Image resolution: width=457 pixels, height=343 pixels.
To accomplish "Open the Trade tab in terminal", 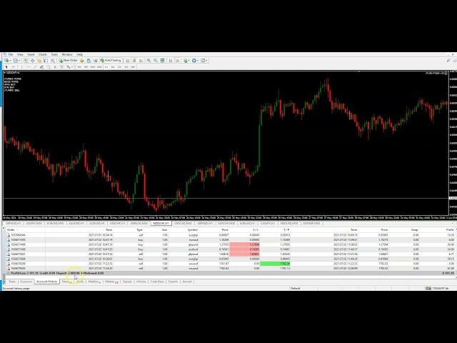I will [12, 282].
